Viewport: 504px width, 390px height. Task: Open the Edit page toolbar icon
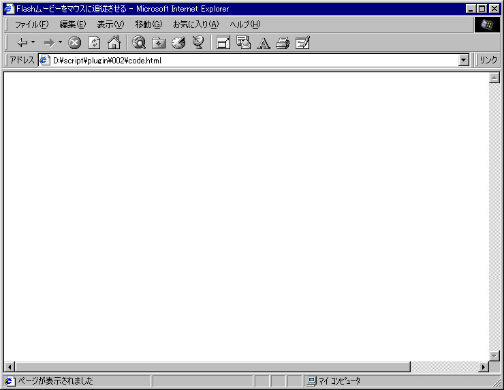pyautogui.click(x=302, y=42)
